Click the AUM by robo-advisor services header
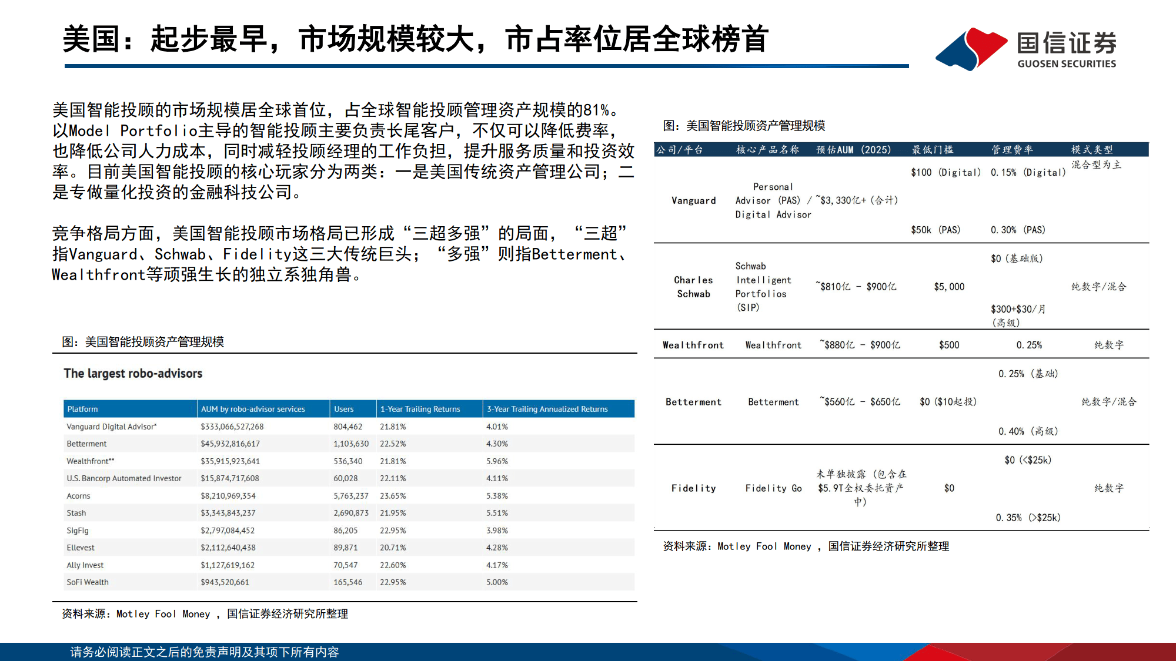This screenshot has width=1176, height=661. pyautogui.click(x=252, y=409)
